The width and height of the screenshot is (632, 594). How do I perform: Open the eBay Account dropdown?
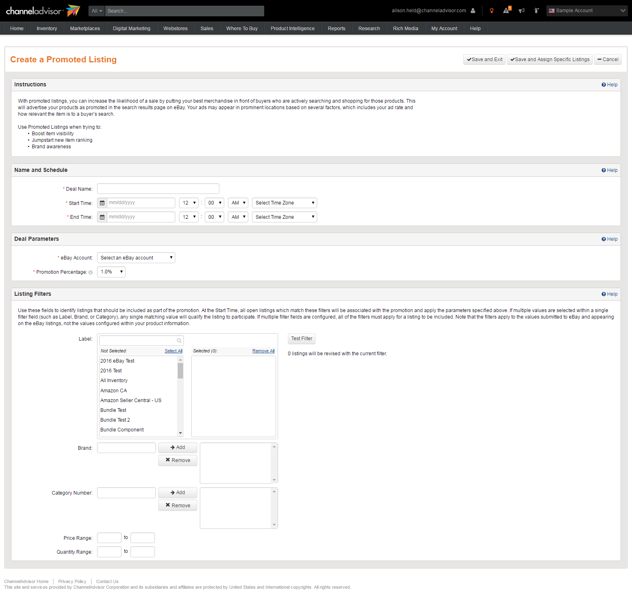tap(136, 258)
